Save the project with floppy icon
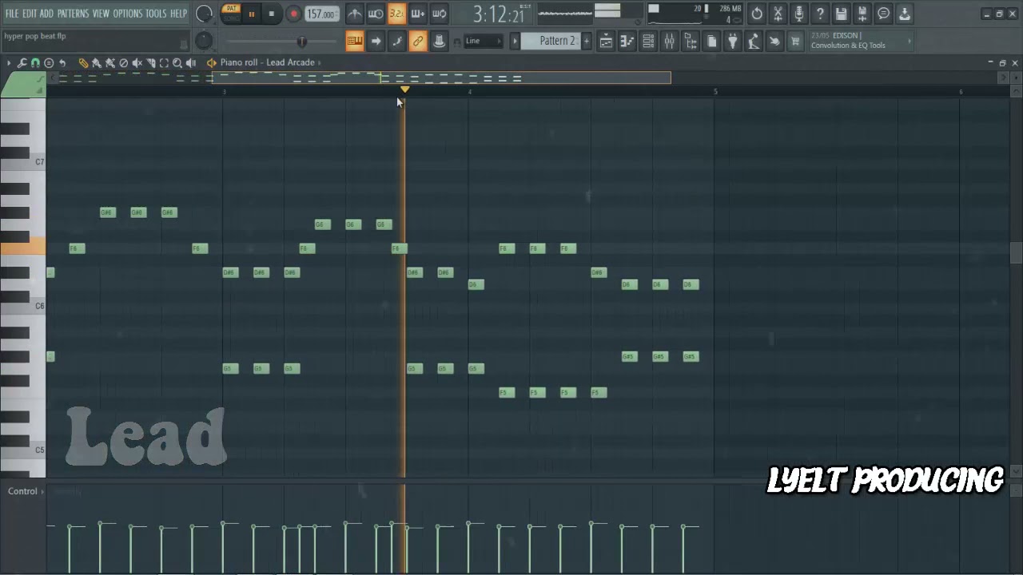Screen dimensions: 1023x575 click(x=841, y=14)
